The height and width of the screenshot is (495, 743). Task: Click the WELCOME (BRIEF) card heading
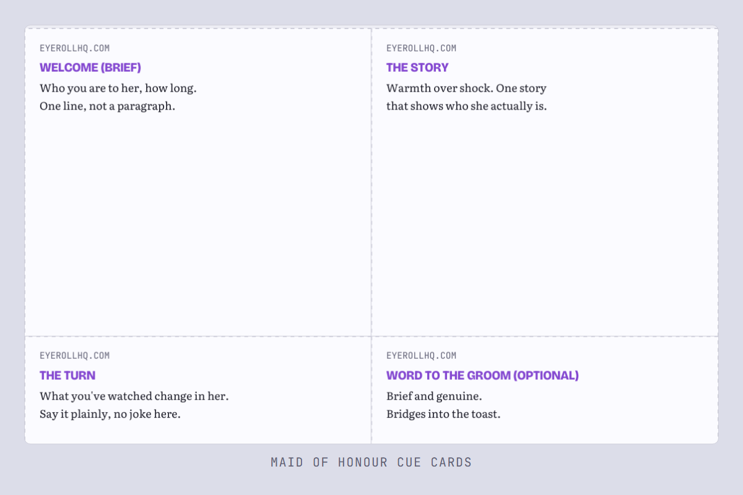(90, 67)
